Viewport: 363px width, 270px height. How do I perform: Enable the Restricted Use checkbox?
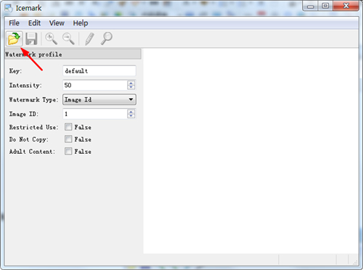coord(68,127)
